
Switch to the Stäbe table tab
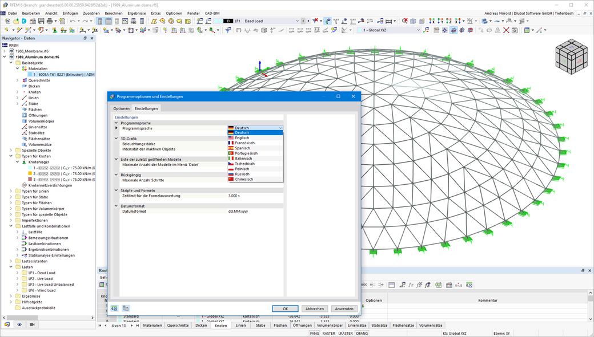click(x=260, y=325)
